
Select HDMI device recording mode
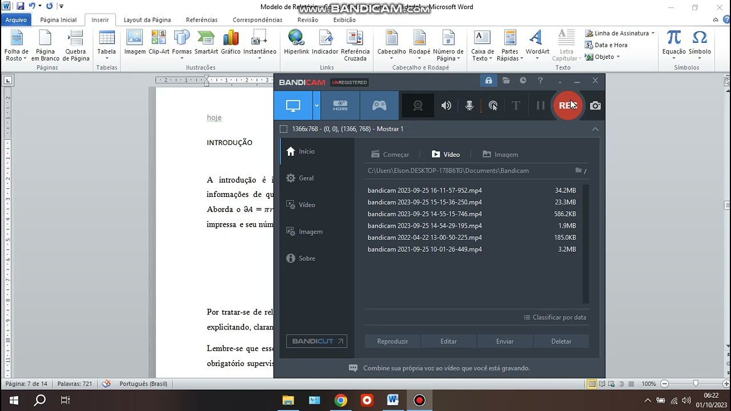pyautogui.click(x=340, y=106)
